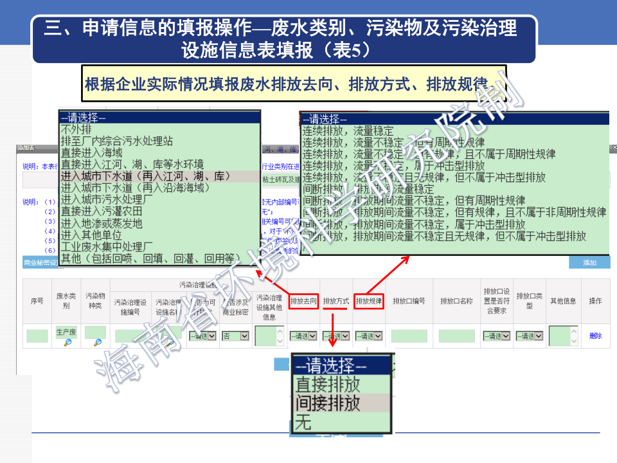Open the 排放去向 dropdown in the table row
Image resolution: width=617 pixels, height=463 pixels.
point(303,336)
